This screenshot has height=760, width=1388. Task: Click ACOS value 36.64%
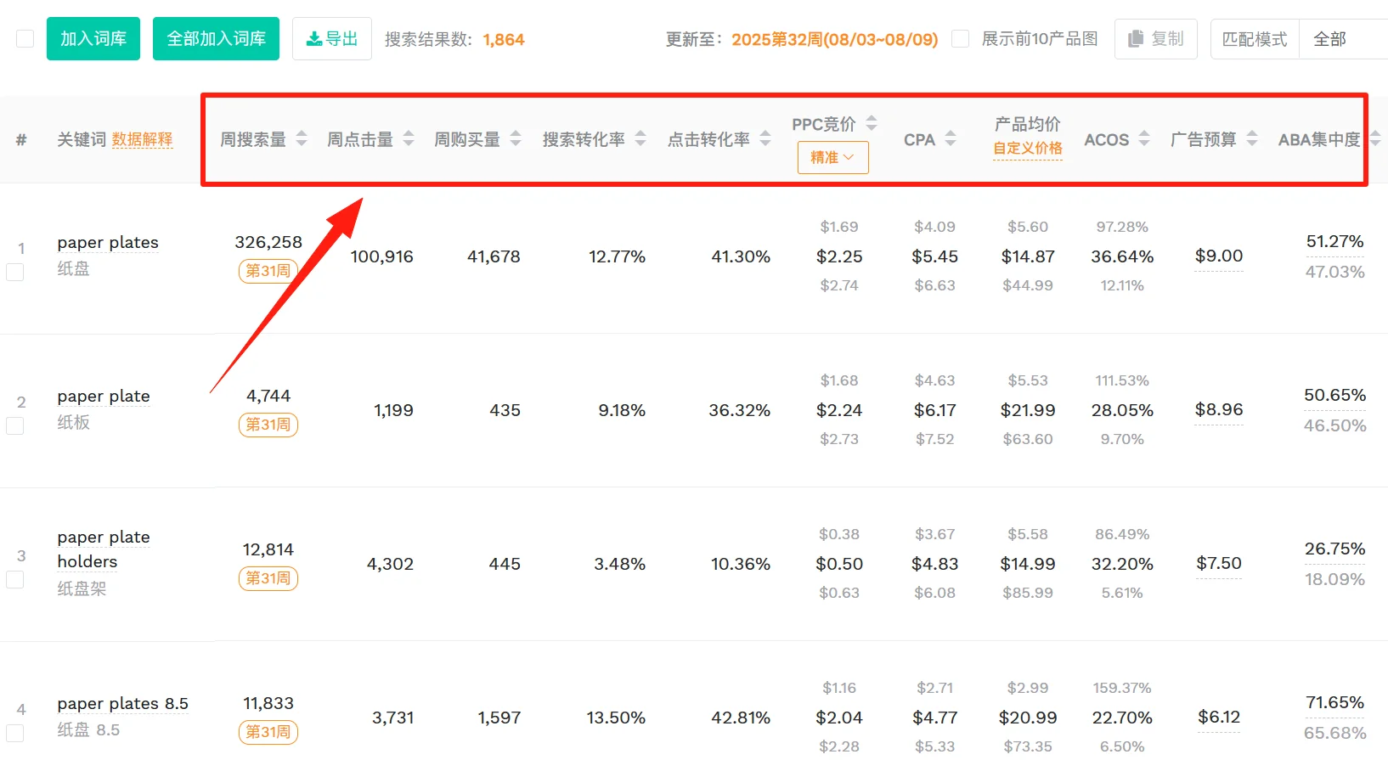coord(1122,256)
